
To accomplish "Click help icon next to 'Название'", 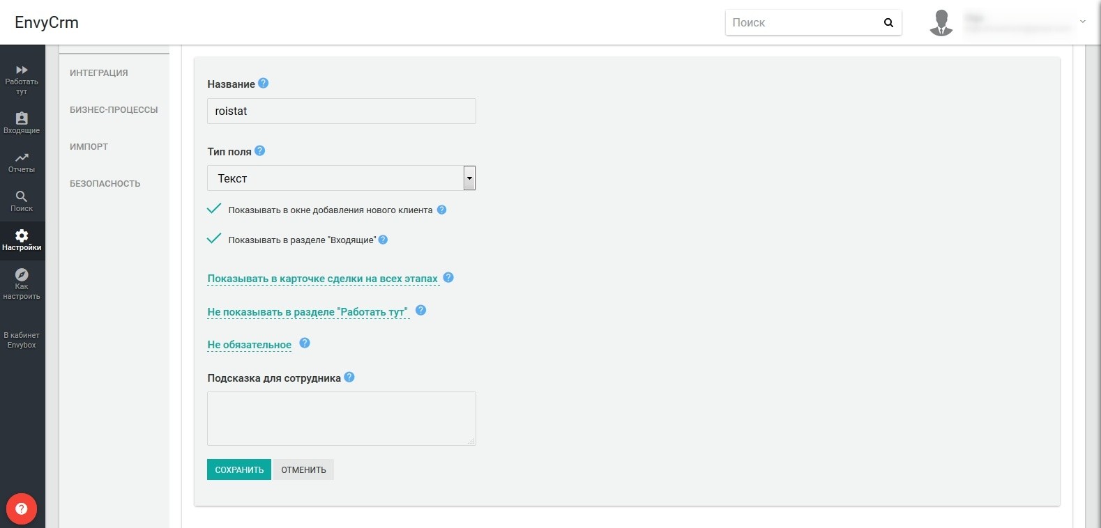I will pos(263,83).
